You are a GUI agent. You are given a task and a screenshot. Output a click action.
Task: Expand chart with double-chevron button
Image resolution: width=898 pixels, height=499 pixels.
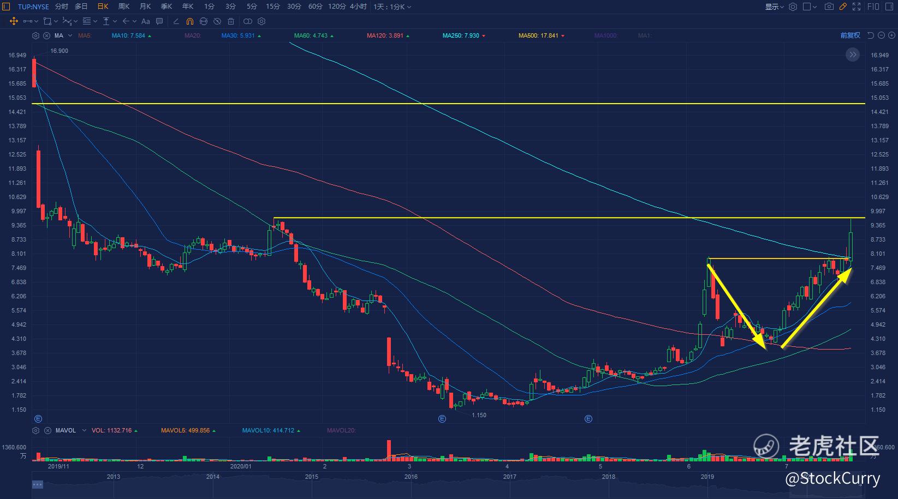pos(853,55)
